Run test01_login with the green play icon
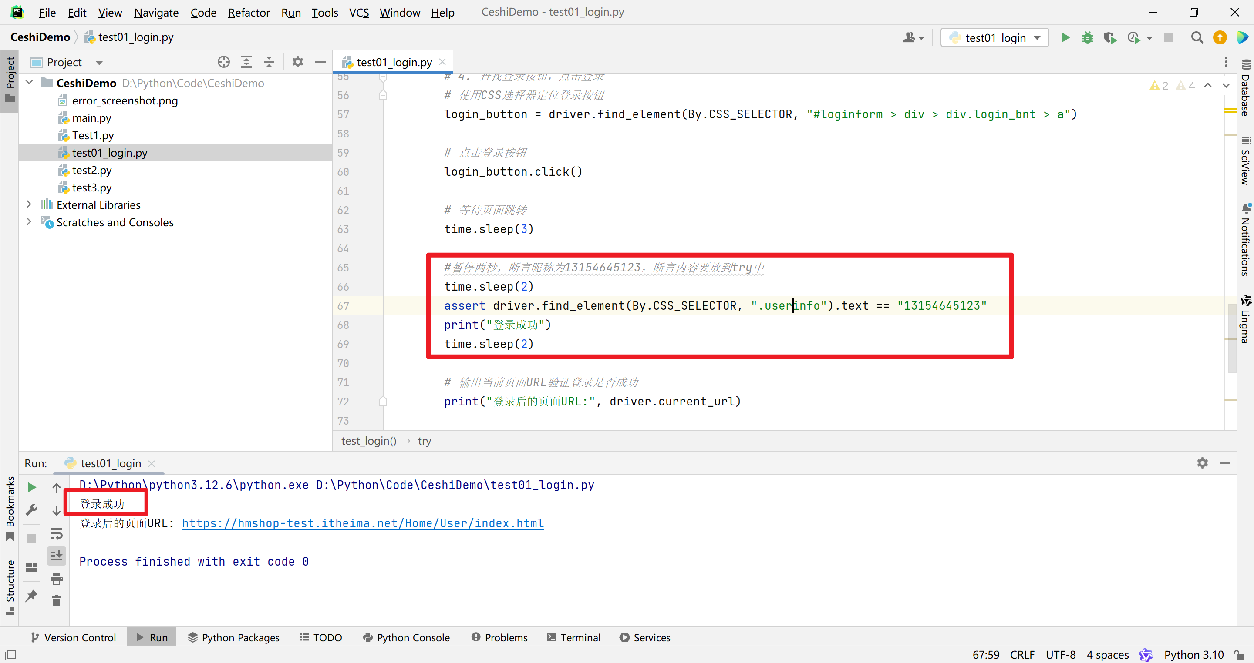 point(1065,37)
